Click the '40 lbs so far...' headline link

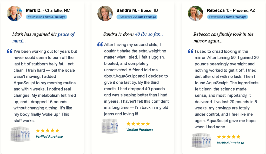[x=149, y=34]
